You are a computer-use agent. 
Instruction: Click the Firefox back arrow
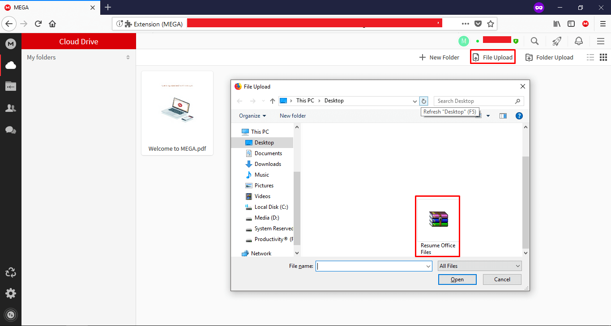pyautogui.click(x=9, y=24)
